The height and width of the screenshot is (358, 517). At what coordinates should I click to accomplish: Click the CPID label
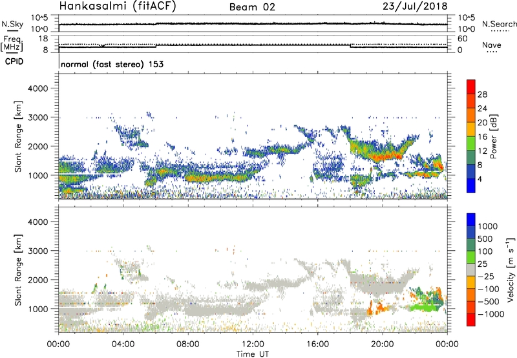tap(14, 61)
